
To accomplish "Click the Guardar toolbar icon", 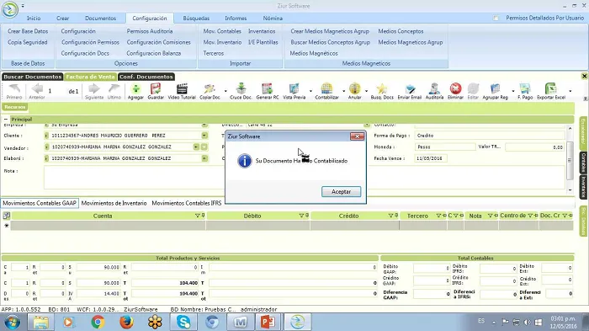I will click(x=156, y=89).
